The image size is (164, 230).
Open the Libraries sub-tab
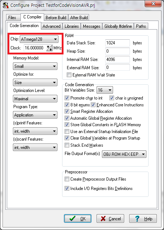pyautogui.click(x=71, y=26)
